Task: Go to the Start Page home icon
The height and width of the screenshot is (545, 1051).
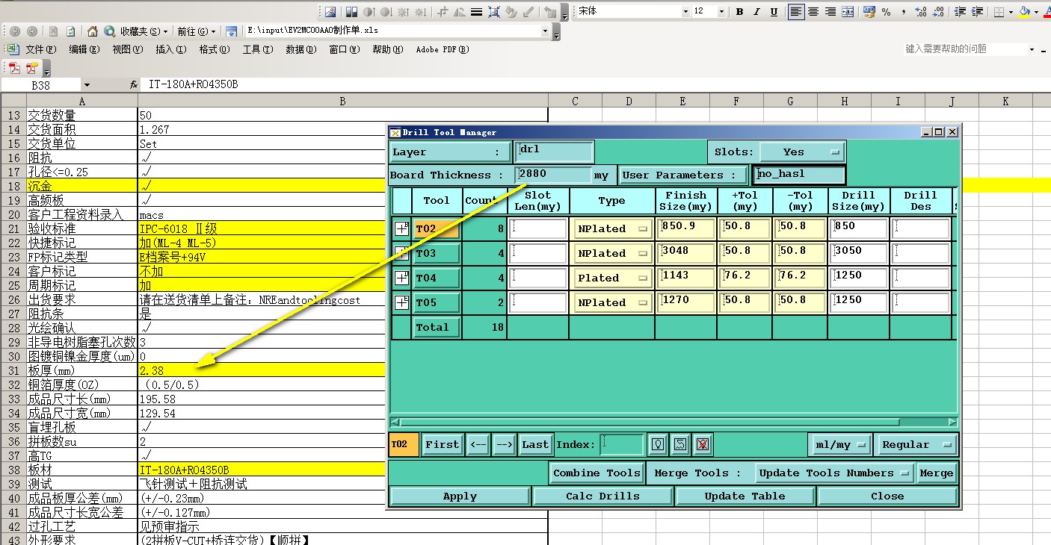Action: (x=93, y=31)
